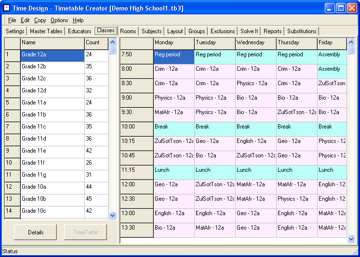Viewport: 360px width, 257px height.
Task: Open the Substitutions tab
Action: (302, 31)
